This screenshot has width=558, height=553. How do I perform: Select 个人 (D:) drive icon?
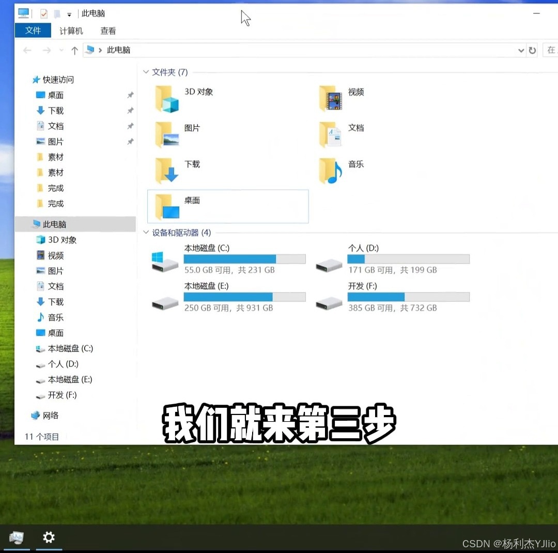tap(329, 265)
